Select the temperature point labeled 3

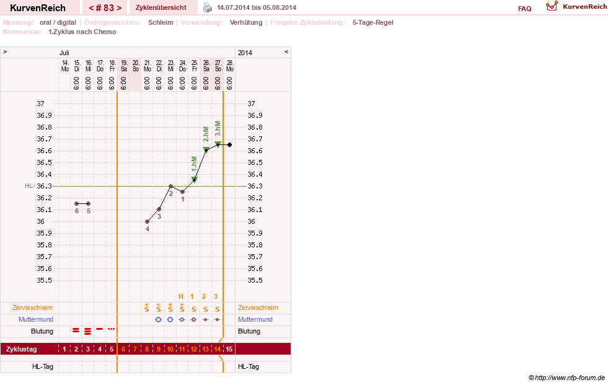[x=159, y=210]
